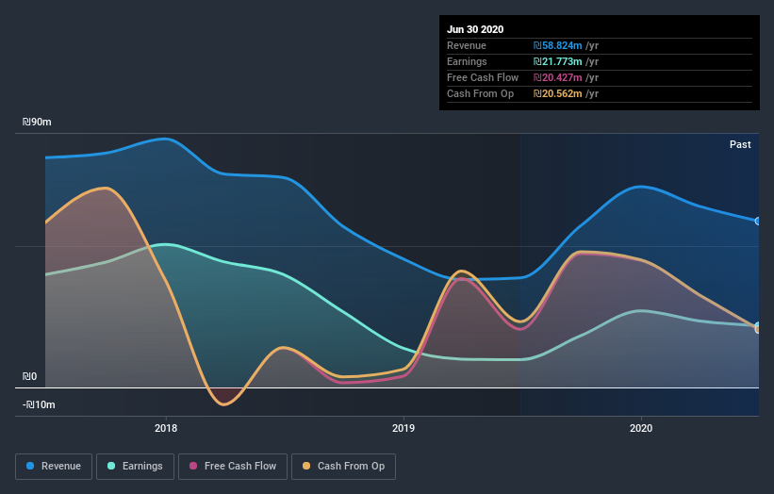The image size is (774, 494).
Task: Toggle the Revenue legend button
Action: point(54,466)
